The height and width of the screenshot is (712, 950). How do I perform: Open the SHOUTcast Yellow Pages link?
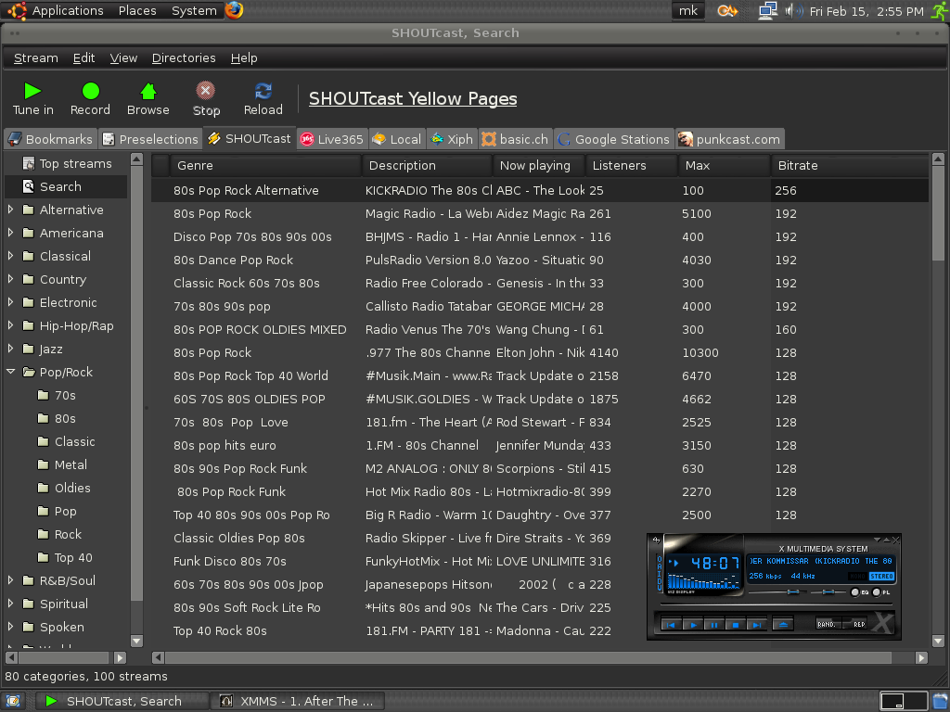point(413,98)
